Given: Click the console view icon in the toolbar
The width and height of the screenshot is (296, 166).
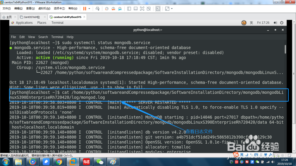Looking at the screenshot, I should [x=158, y=9].
